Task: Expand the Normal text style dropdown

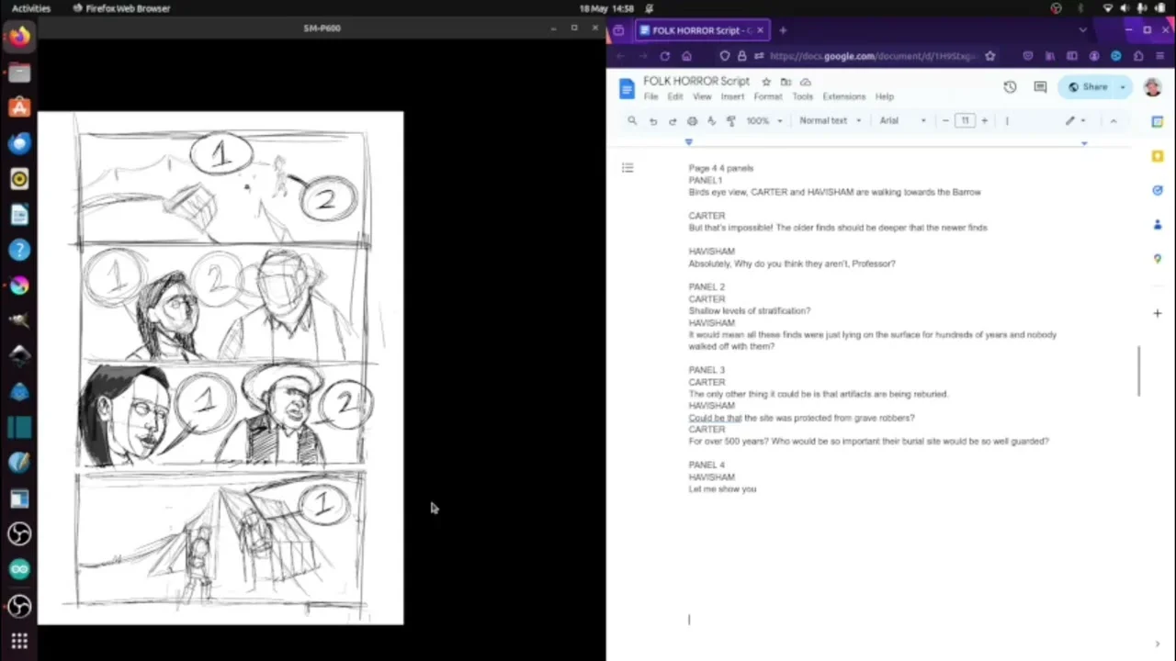Action: (830, 121)
